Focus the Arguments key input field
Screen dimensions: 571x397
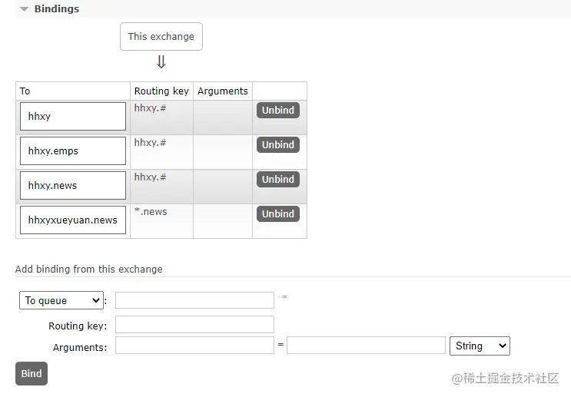[194, 345]
